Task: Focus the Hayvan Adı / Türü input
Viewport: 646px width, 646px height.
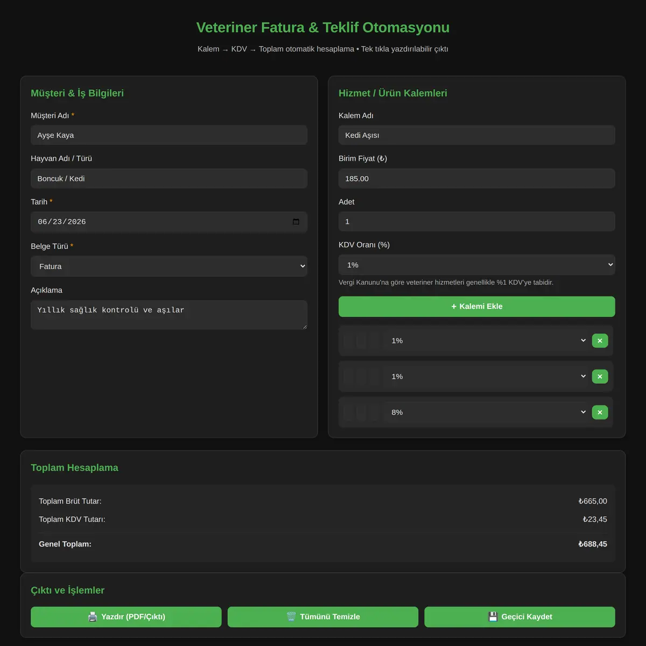Action: tap(169, 179)
